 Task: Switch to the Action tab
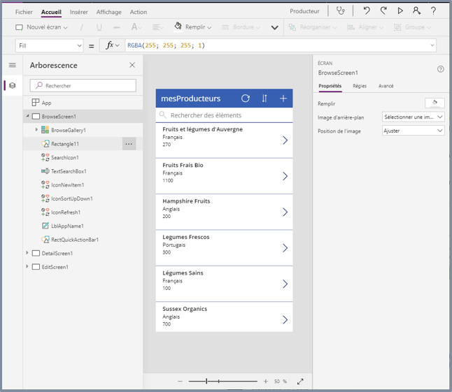(139, 12)
